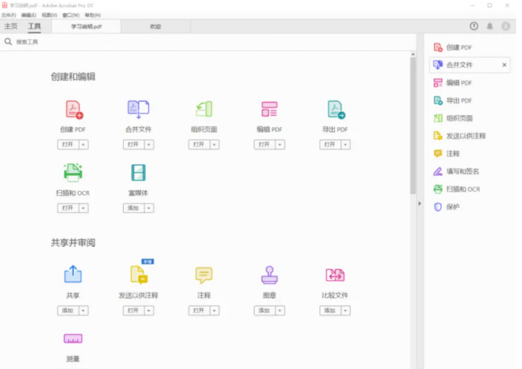Select 扫描和 OCR in right sidebar
Viewport: 522px width, 369px height.
click(x=470, y=189)
